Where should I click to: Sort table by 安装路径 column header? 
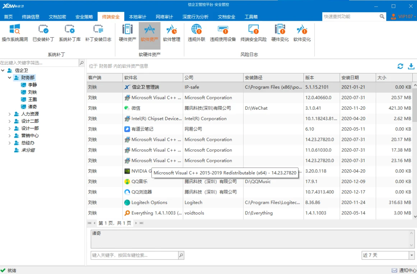point(273,77)
